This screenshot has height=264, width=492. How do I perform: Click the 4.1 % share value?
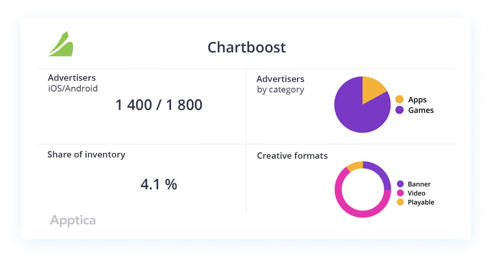(159, 184)
